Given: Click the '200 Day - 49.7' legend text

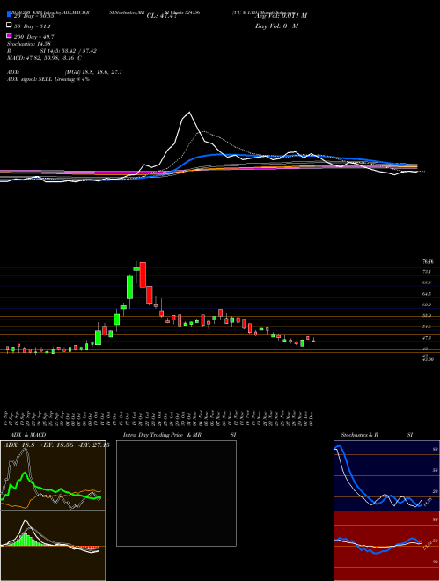Looking at the screenshot, I should (33, 37).
